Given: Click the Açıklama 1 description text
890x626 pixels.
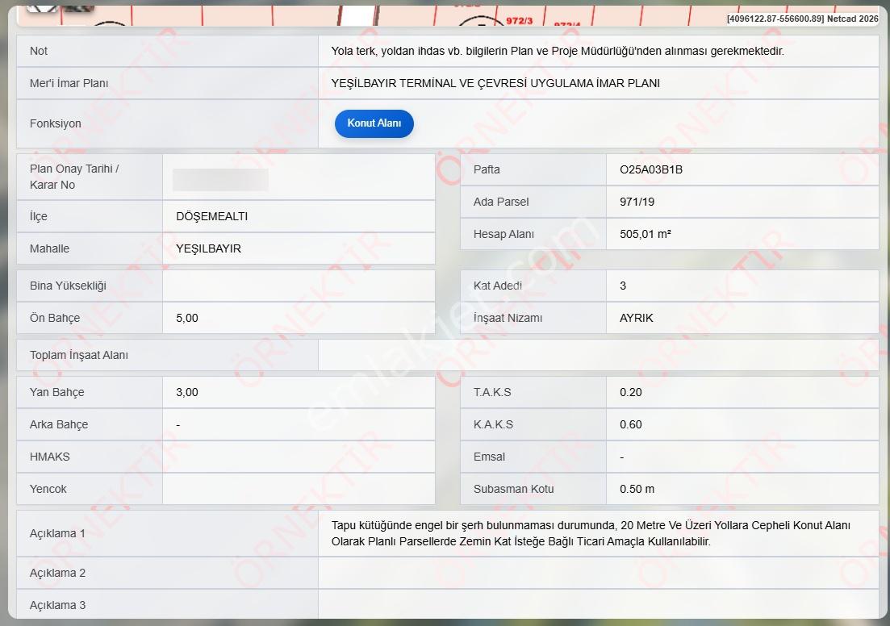Looking at the screenshot, I should click(x=591, y=533).
